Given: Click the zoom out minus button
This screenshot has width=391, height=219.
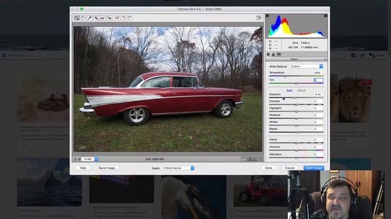Looking at the screenshot, I should [75, 159].
